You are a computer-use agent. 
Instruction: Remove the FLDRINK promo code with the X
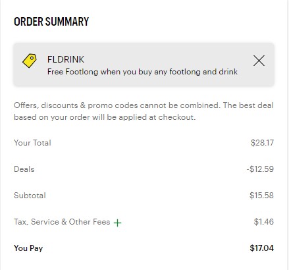pos(259,61)
